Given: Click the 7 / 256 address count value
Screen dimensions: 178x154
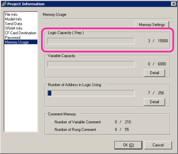Looking at the screenshot, I should (156, 93).
